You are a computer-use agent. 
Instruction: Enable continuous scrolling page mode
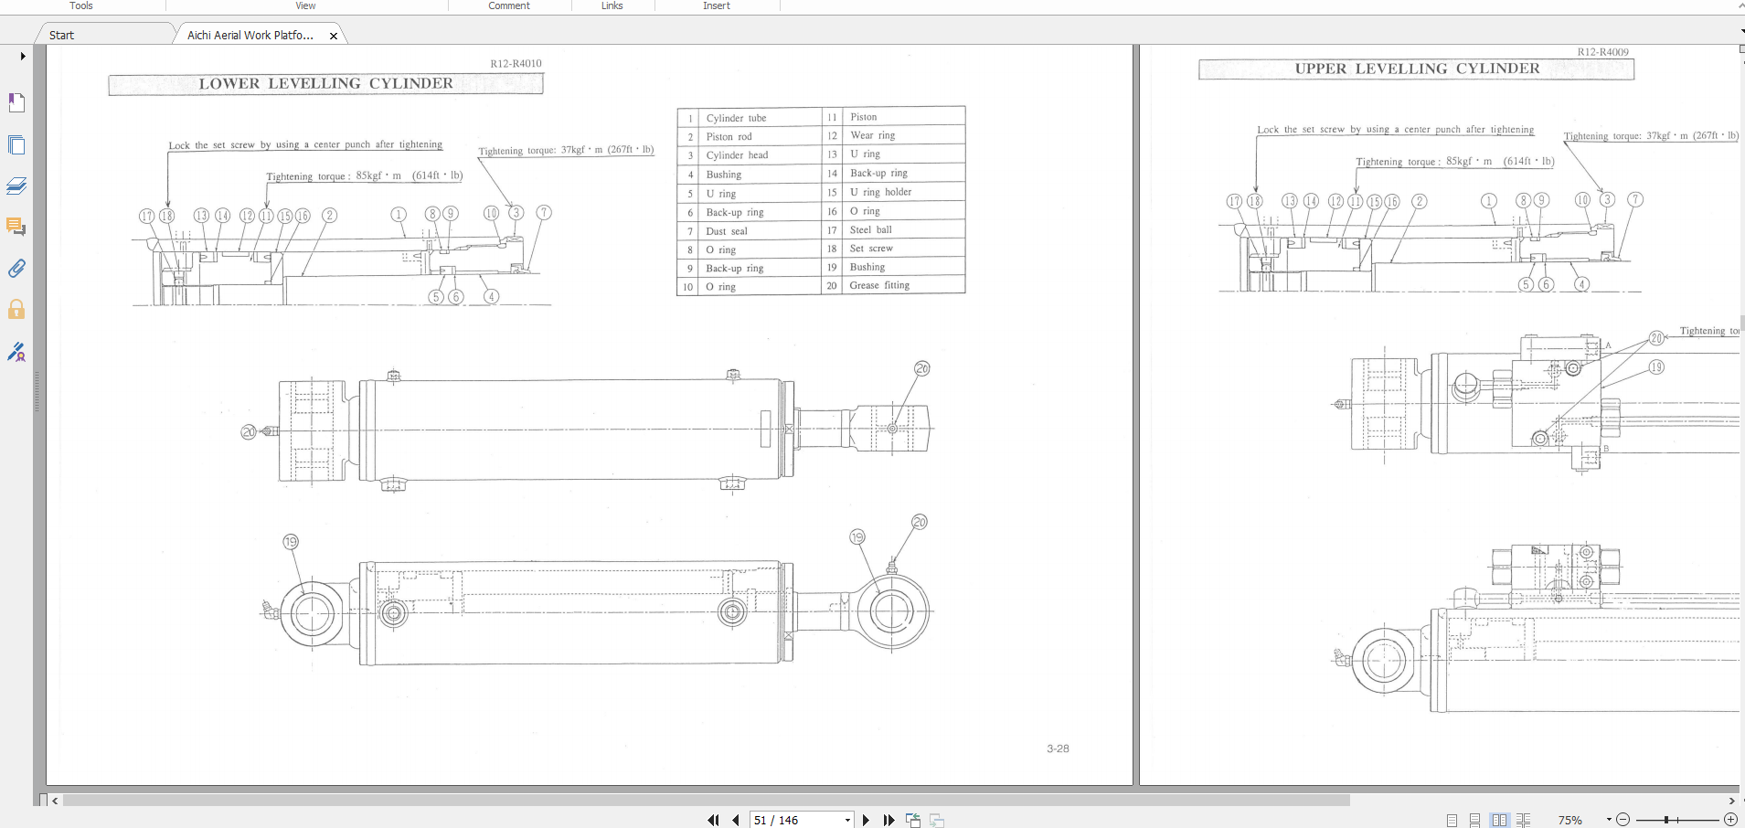pyautogui.click(x=1474, y=820)
